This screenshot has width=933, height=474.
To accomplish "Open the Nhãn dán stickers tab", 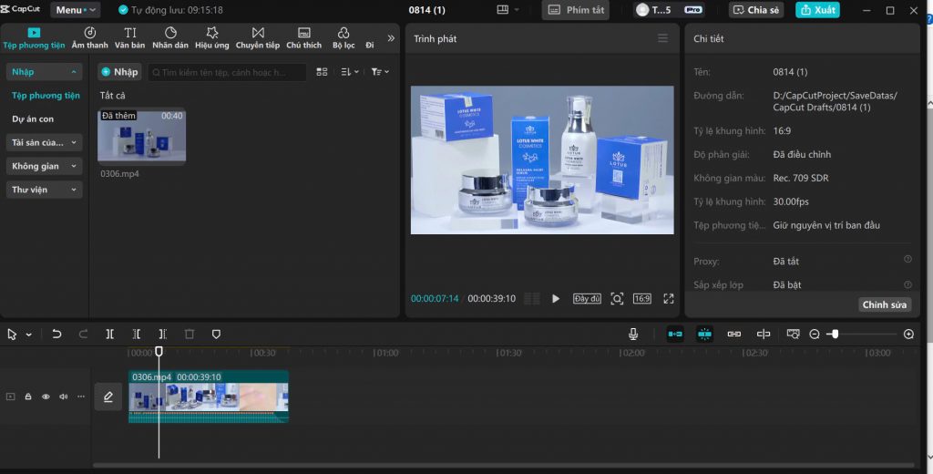I will coord(170,38).
